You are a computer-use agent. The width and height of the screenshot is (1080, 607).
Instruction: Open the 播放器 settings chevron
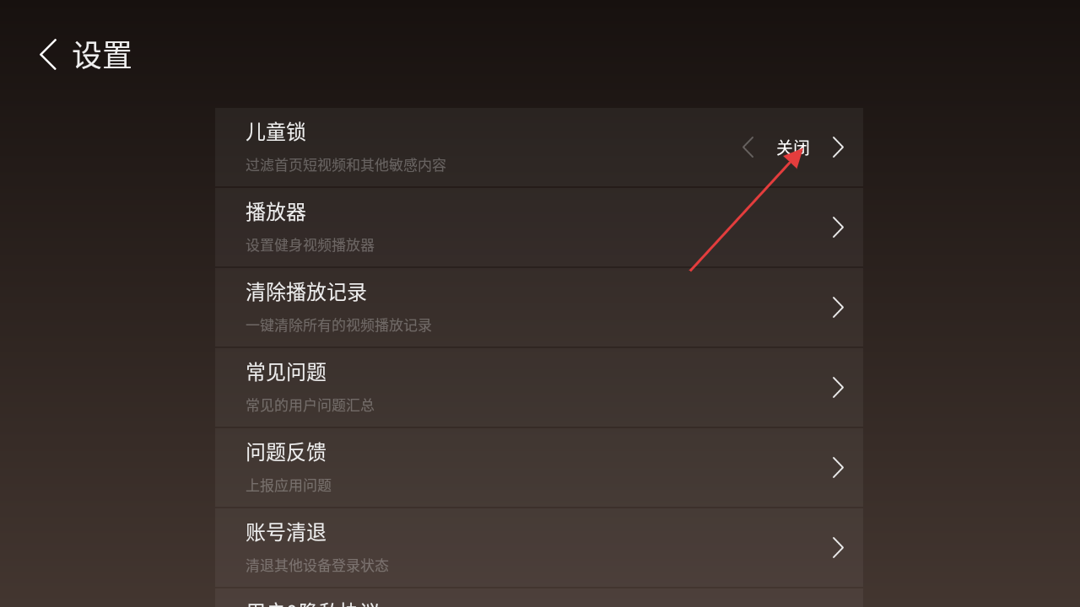tap(838, 228)
